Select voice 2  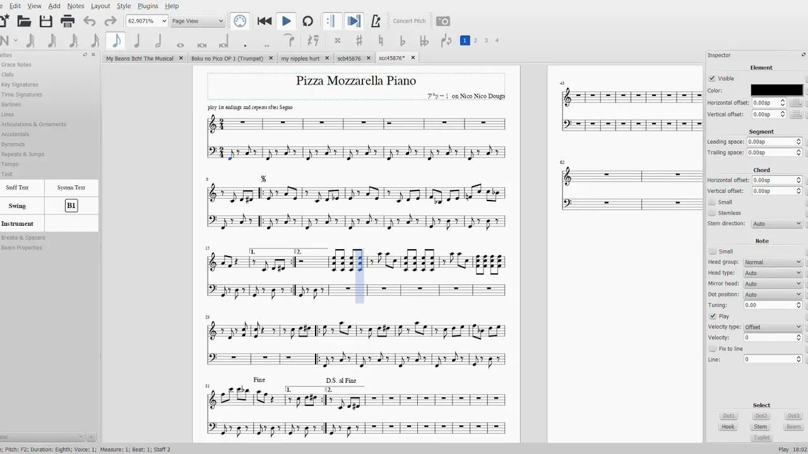point(475,40)
